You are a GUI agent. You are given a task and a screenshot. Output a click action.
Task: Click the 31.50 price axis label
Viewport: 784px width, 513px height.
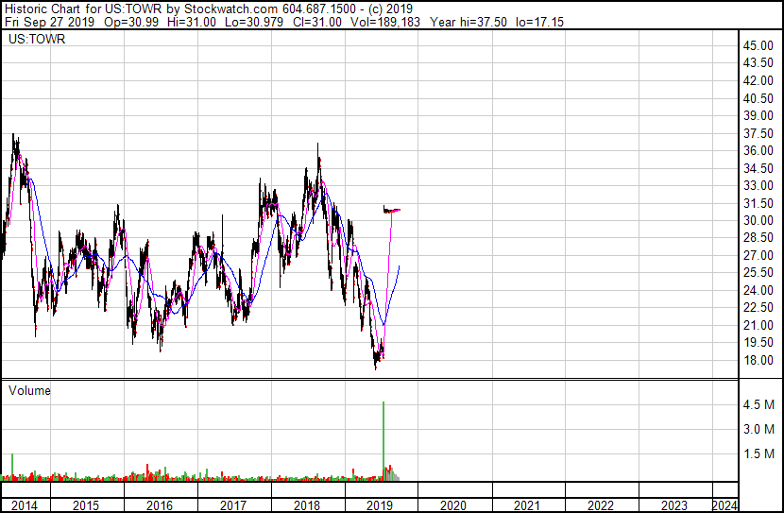[x=758, y=203]
